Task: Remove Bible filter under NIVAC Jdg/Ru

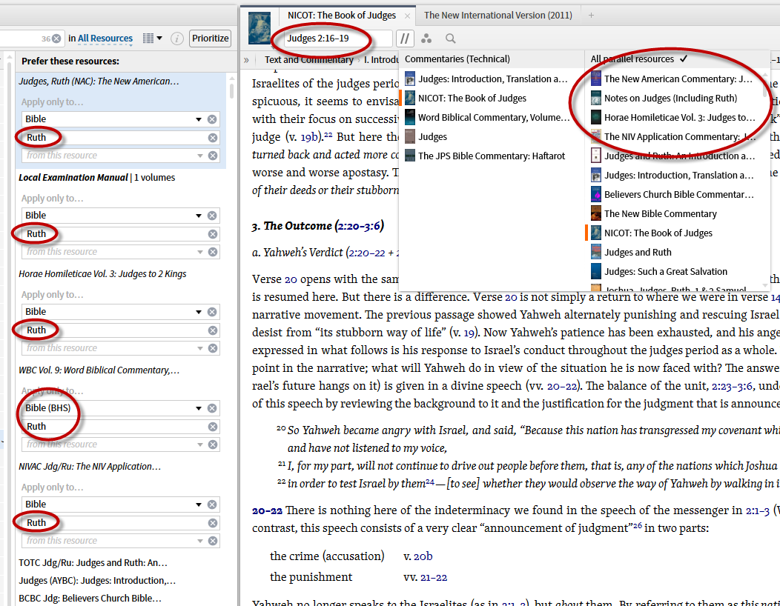Action: [212, 505]
